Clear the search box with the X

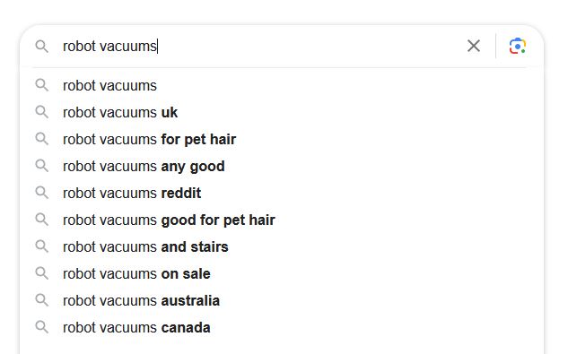(474, 46)
